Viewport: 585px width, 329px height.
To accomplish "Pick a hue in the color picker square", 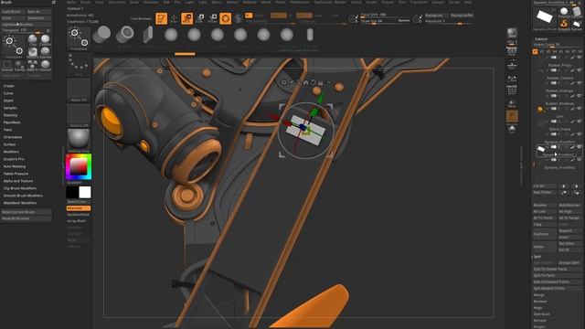I will 79,166.
